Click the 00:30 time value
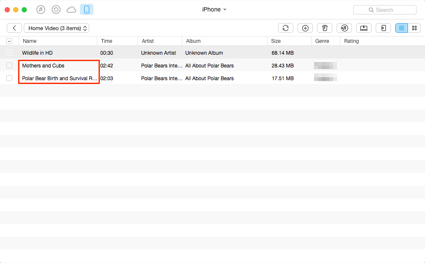The width and height of the screenshot is (425, 263). [x=107, y=53]
